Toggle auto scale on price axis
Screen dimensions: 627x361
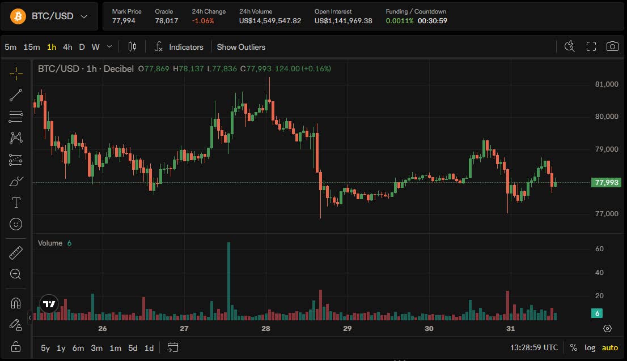click(x=610, y=347)
